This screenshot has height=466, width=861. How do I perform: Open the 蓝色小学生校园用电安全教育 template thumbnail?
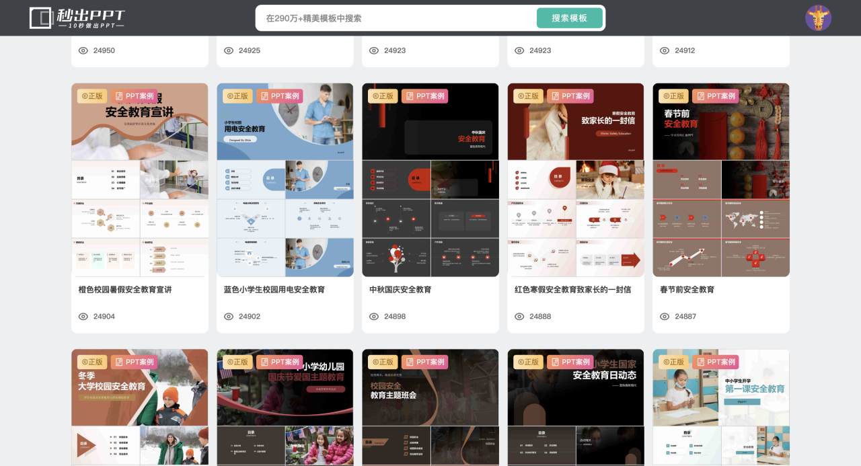[x=285, y=180]
